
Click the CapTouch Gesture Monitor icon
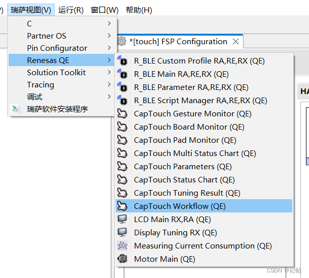[122, 114]
